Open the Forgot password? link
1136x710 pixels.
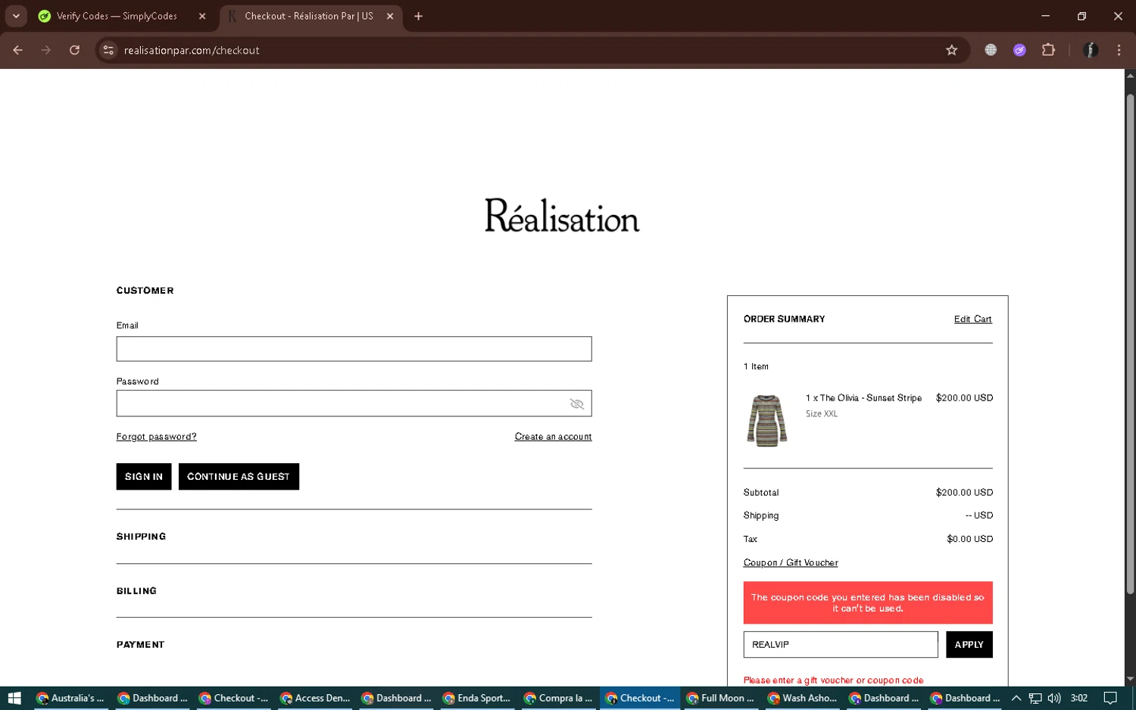[156, 437]
